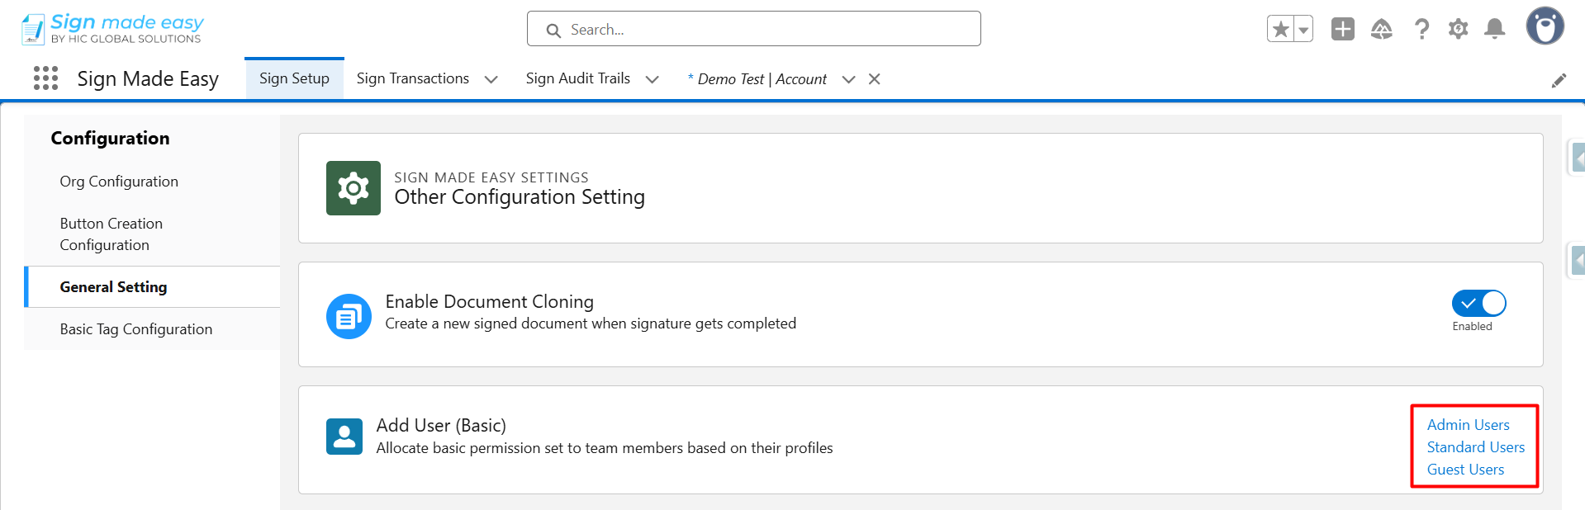Open the Setup gear icon
Screen dimensions: 1585x510
click(1458, 30)
